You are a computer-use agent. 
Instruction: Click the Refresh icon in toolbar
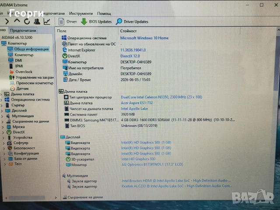(27, 21)
